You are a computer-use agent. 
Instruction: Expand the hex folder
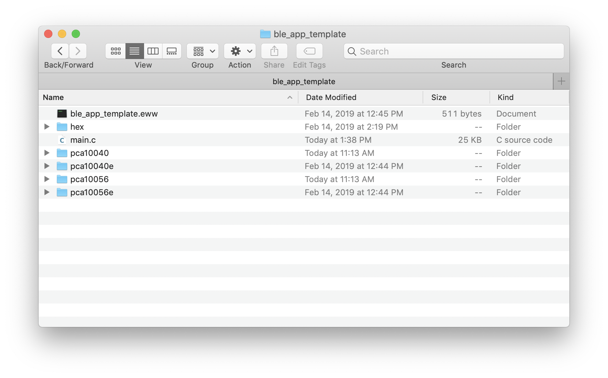(47, 127)
